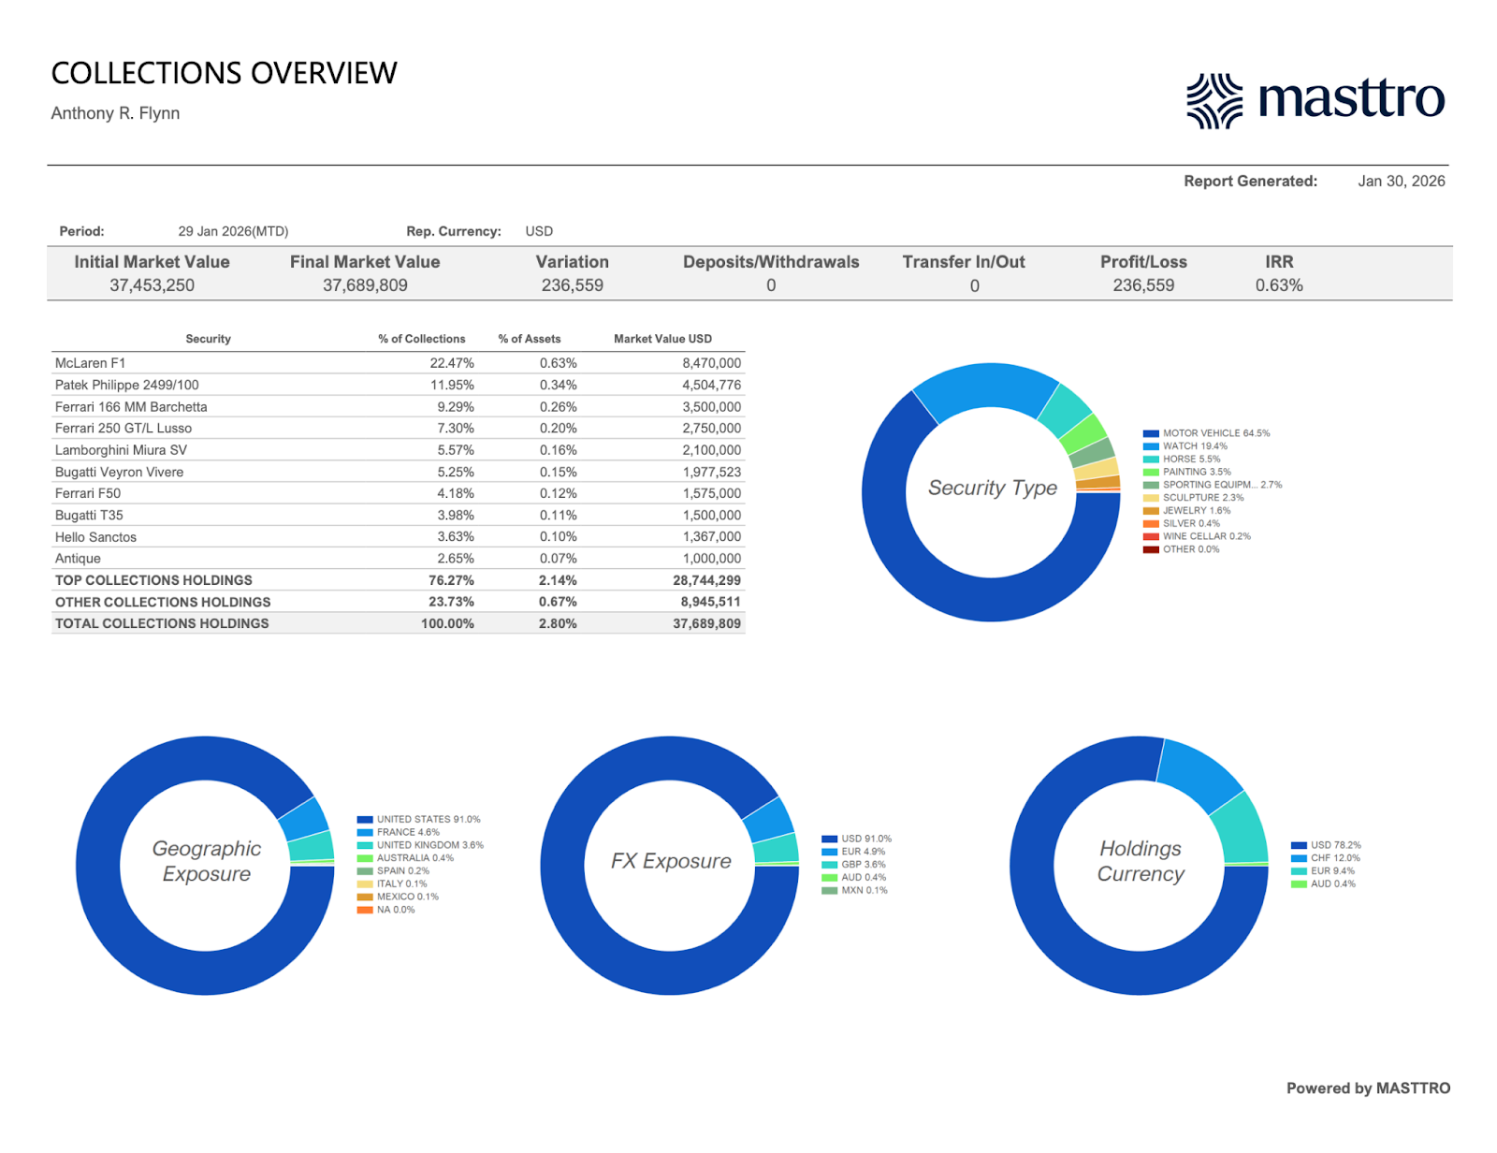Image resolution: width=1497 pixels, height=1153 pixels.
Task: Click the WATCH 19.4% legend swatch
Action: click(1151, 446)
